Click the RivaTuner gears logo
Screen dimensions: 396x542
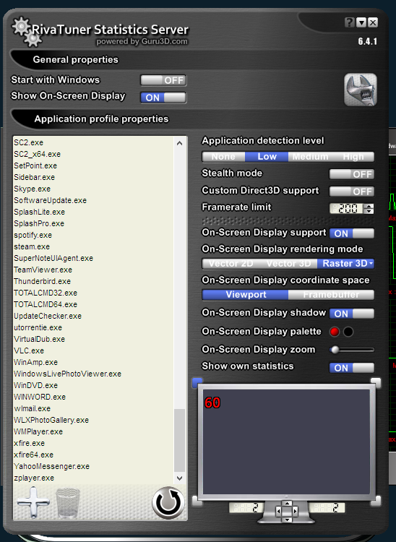[x=27, y=32]
